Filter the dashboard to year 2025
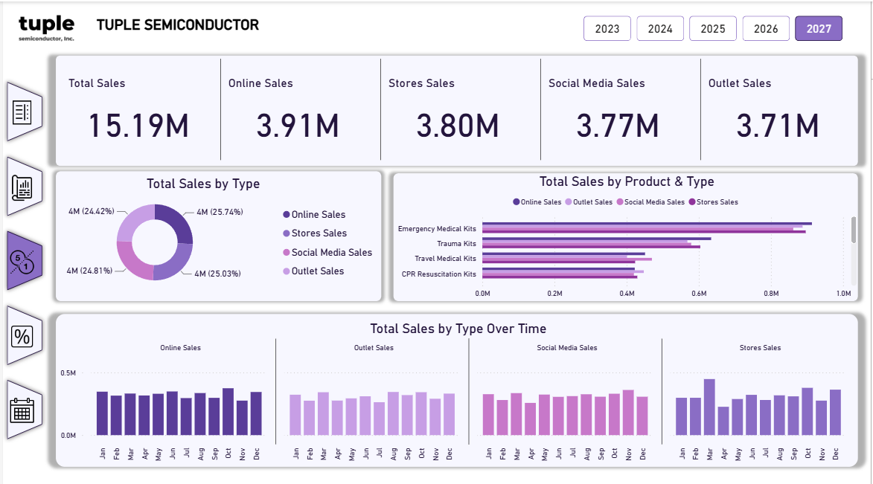The width and height of the screenshot is (873, 484). click(713, 28)
